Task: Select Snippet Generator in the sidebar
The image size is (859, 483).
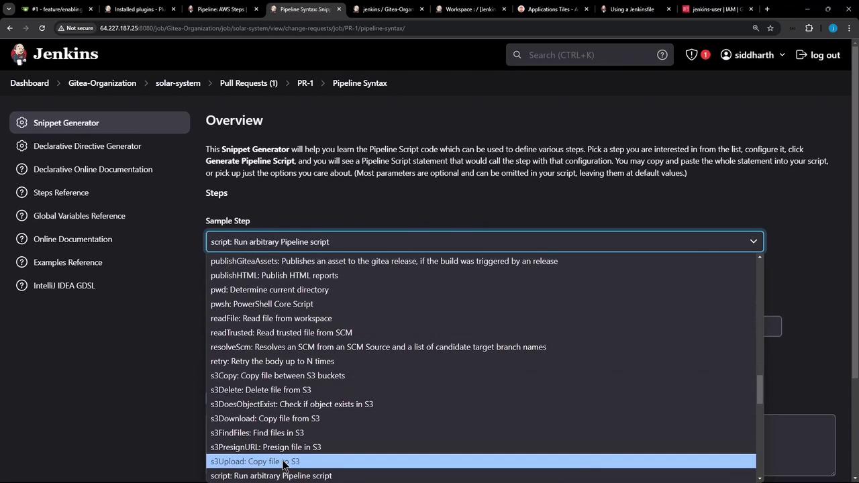Action: point(99,123)
